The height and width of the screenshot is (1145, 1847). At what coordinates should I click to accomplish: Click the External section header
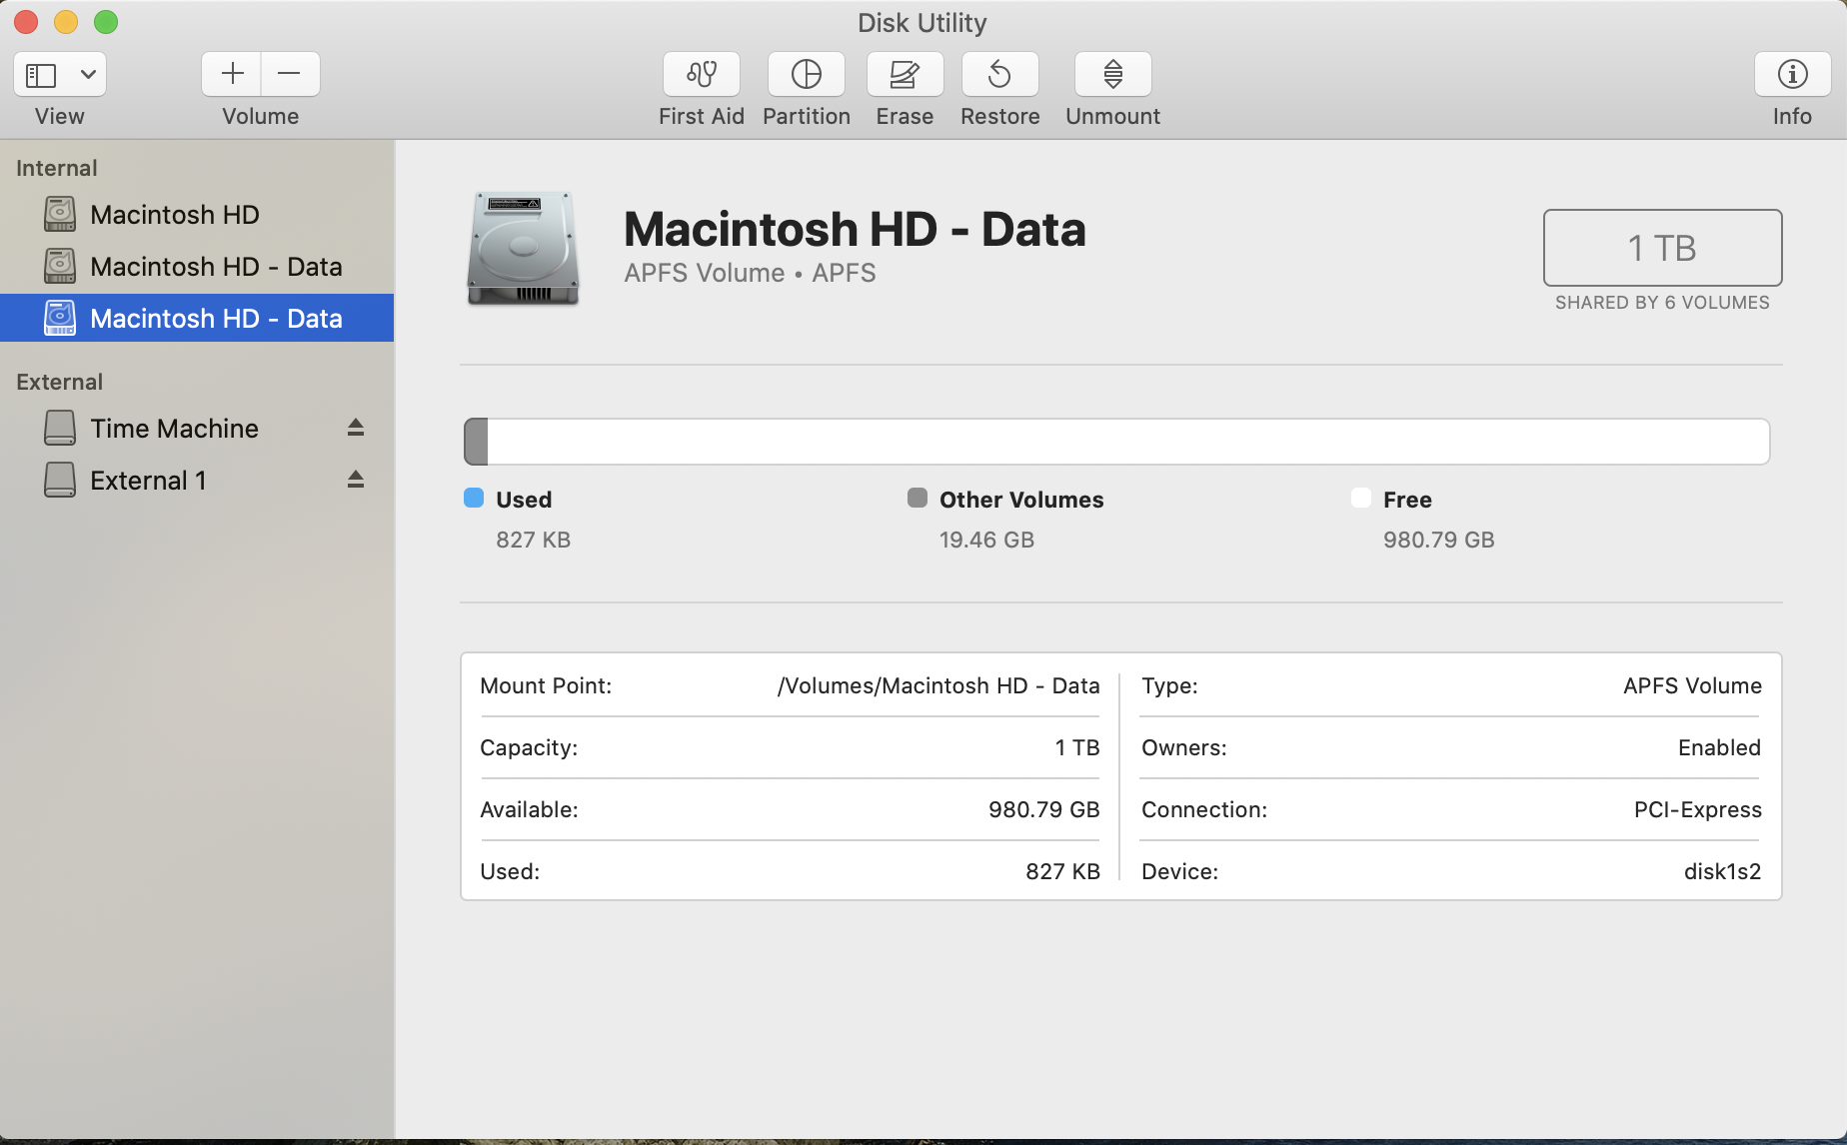pos(60,382)
